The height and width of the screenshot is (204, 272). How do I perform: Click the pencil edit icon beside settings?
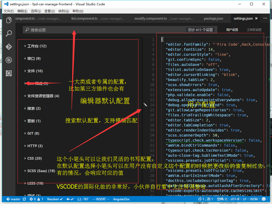coord(145,105)
